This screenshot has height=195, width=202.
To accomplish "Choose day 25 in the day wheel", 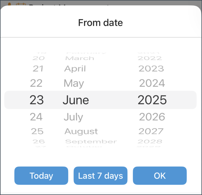I will (x=37, y=131).
